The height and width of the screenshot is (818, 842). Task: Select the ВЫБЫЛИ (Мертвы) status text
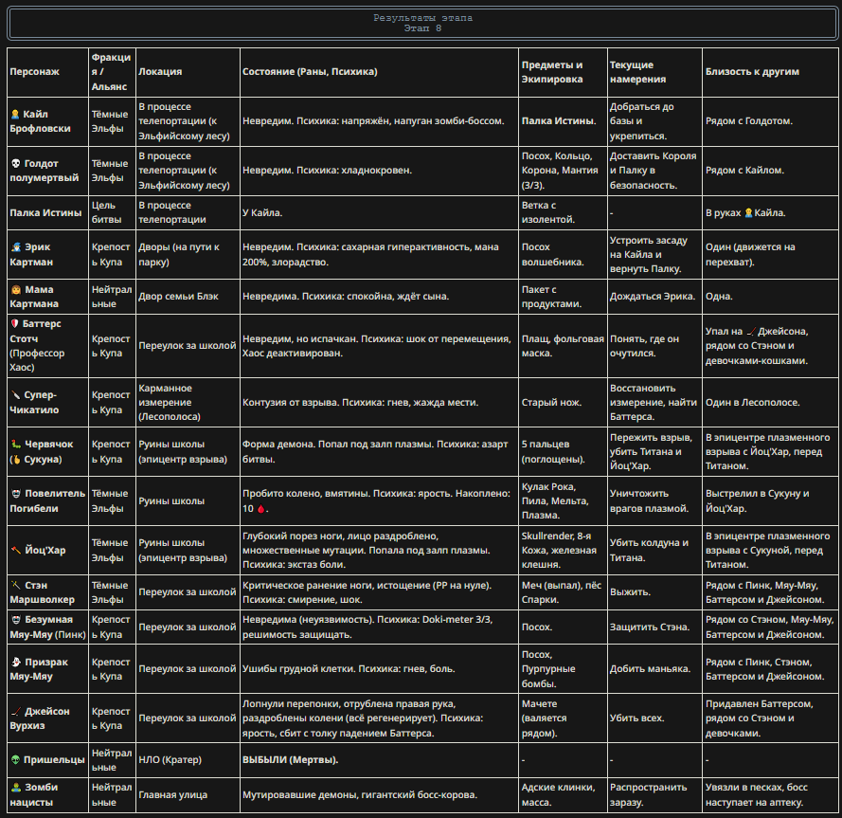290,760
